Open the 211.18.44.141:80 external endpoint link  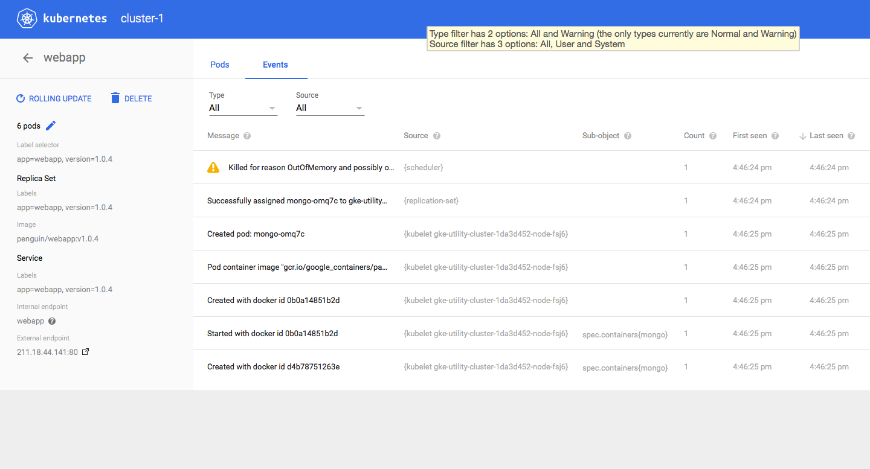click(47, 352)
